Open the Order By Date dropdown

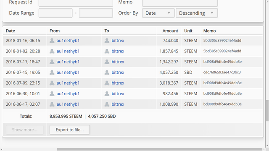[158, 13]
